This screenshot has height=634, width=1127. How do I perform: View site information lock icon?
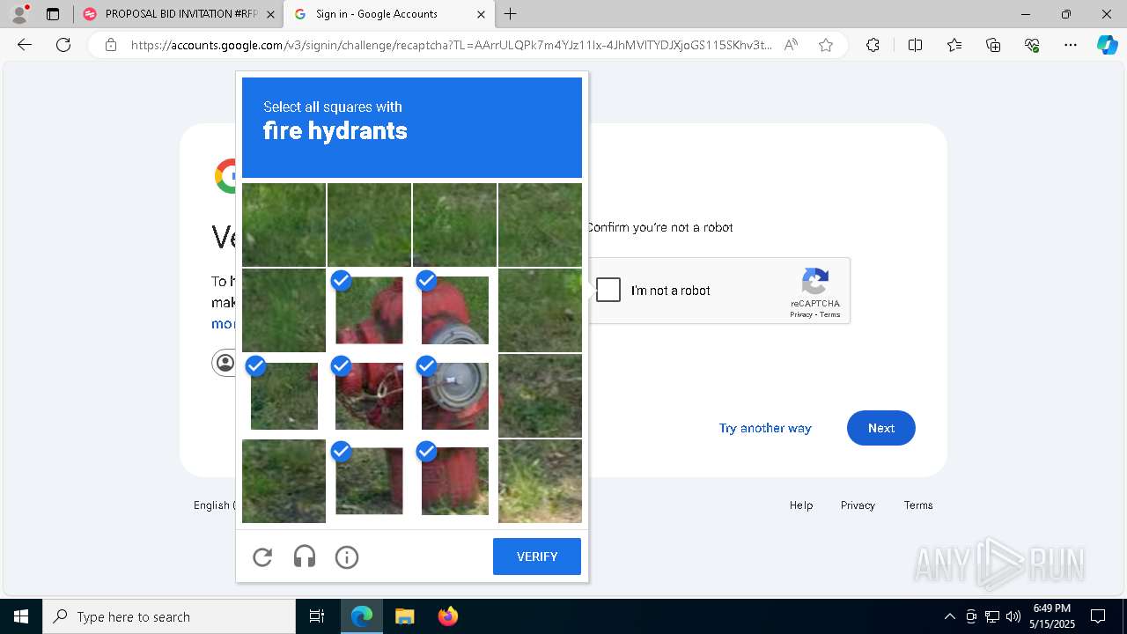[111, 45]
